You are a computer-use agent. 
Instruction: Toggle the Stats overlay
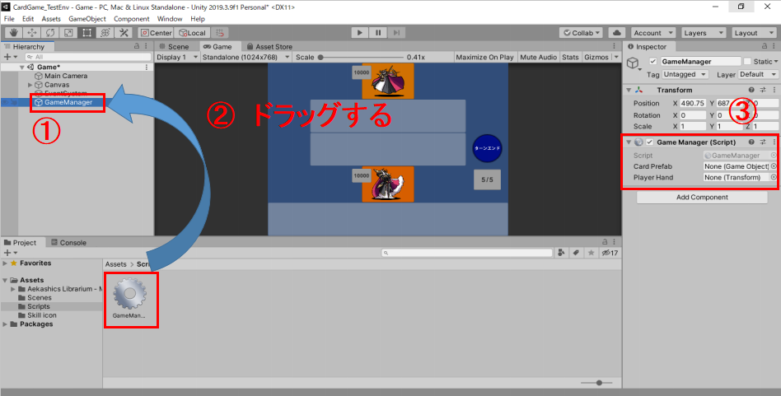570,57
